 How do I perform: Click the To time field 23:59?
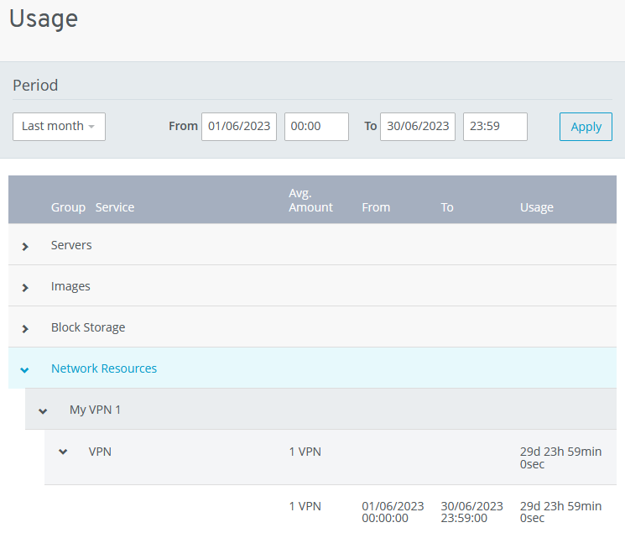coord(495,127)
